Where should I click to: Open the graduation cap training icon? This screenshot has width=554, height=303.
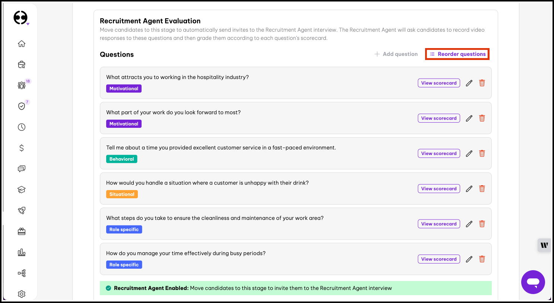(22, 190)
